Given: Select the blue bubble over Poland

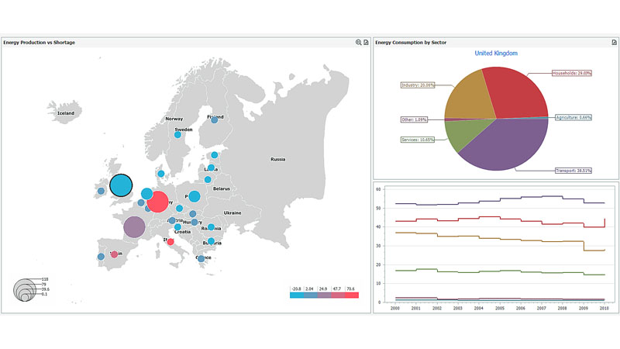Looking at the screenshot, I should click(195, 196).
